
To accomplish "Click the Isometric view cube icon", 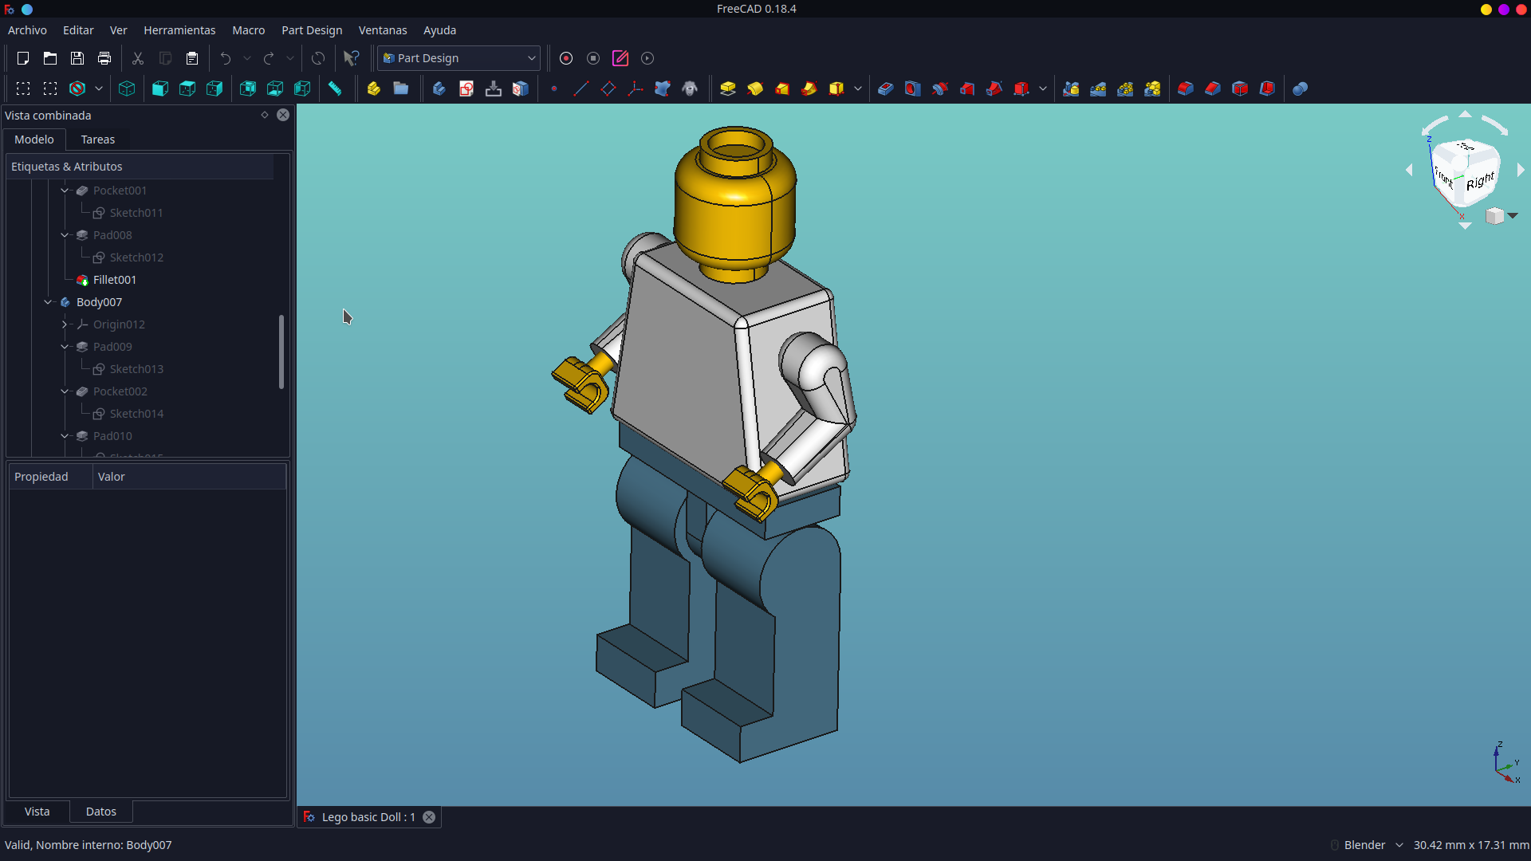I will (x=127, y=88).
